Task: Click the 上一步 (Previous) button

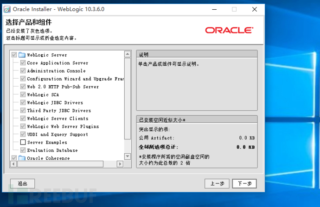Action: pyautogui.click(x=217, y=183)
